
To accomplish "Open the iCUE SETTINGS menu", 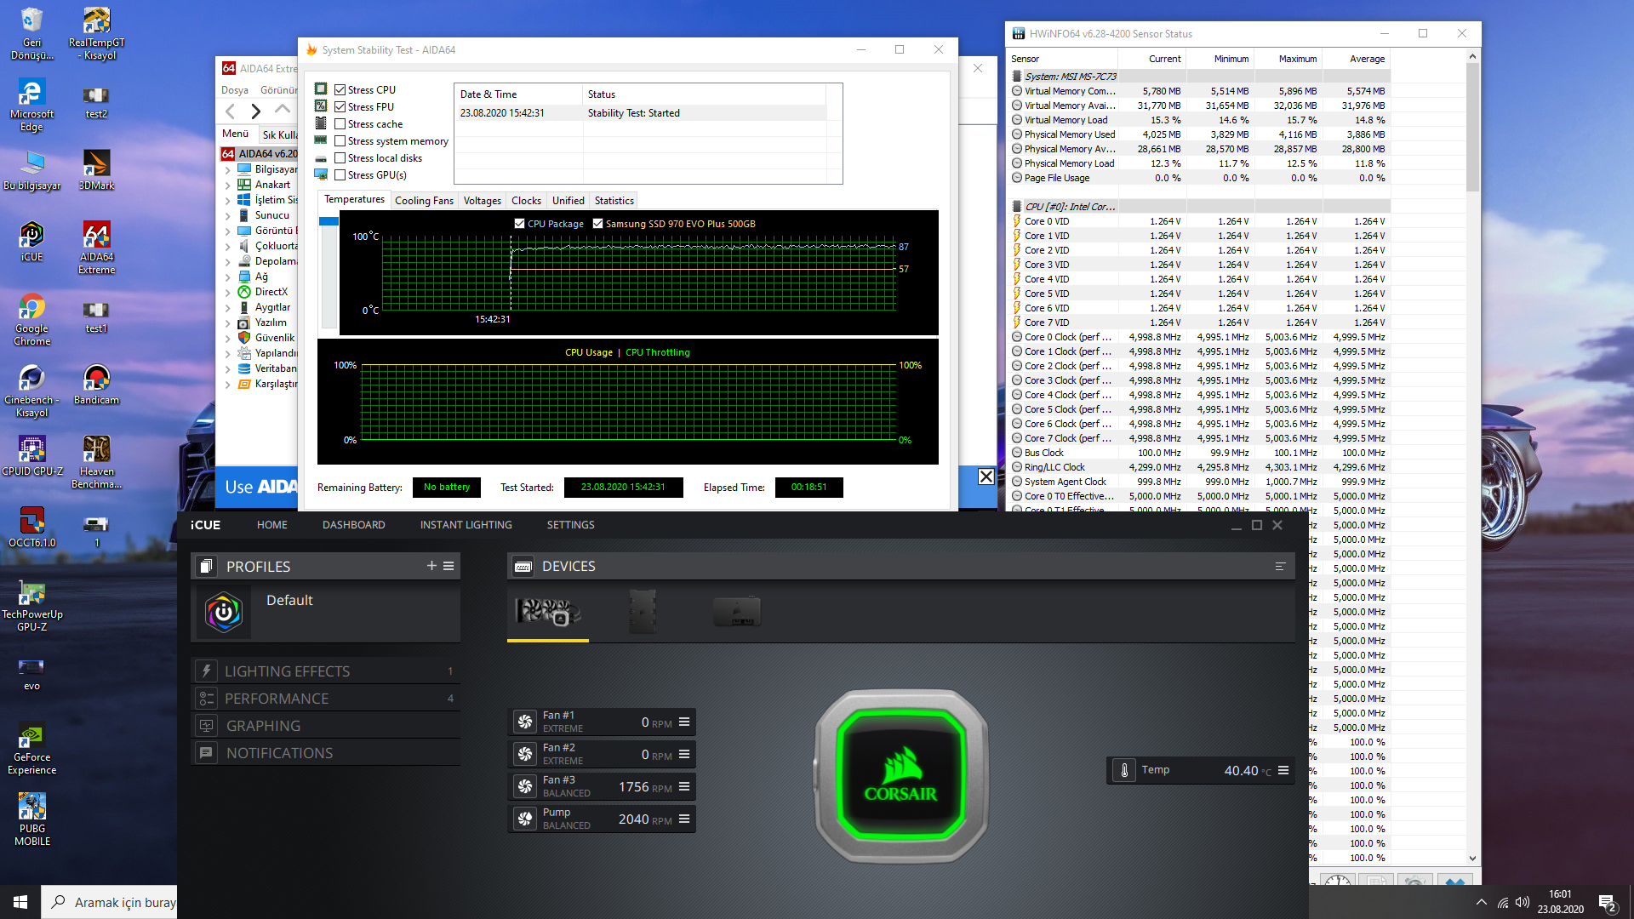I will 570,525.
